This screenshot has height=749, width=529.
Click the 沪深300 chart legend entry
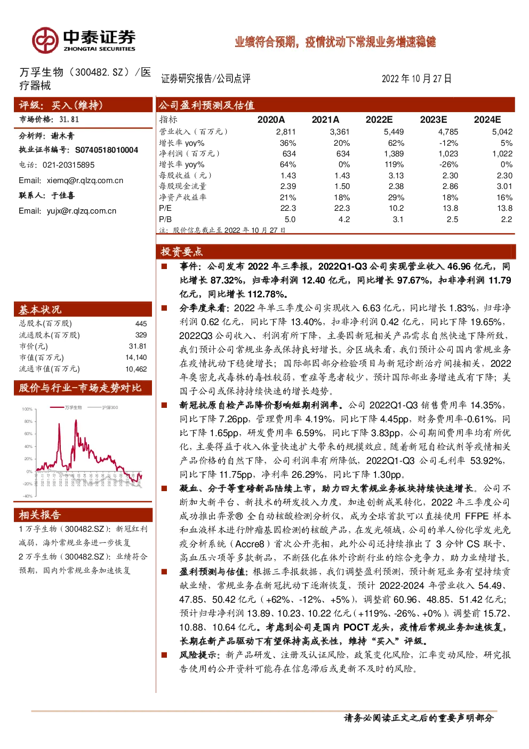[103, 407]
